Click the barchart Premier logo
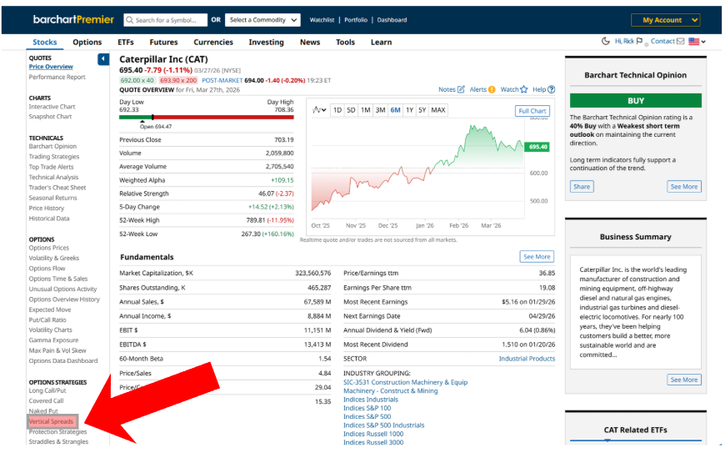The height and width of the screenshot is (458, 725). [73, 19]
